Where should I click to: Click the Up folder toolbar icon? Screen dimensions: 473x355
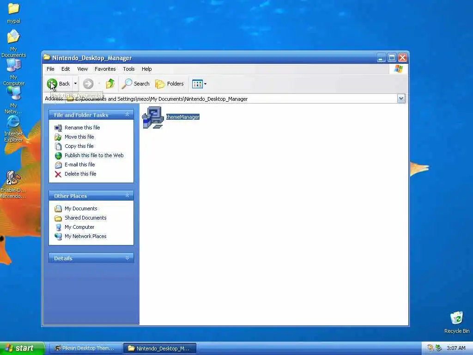[110, 84]
